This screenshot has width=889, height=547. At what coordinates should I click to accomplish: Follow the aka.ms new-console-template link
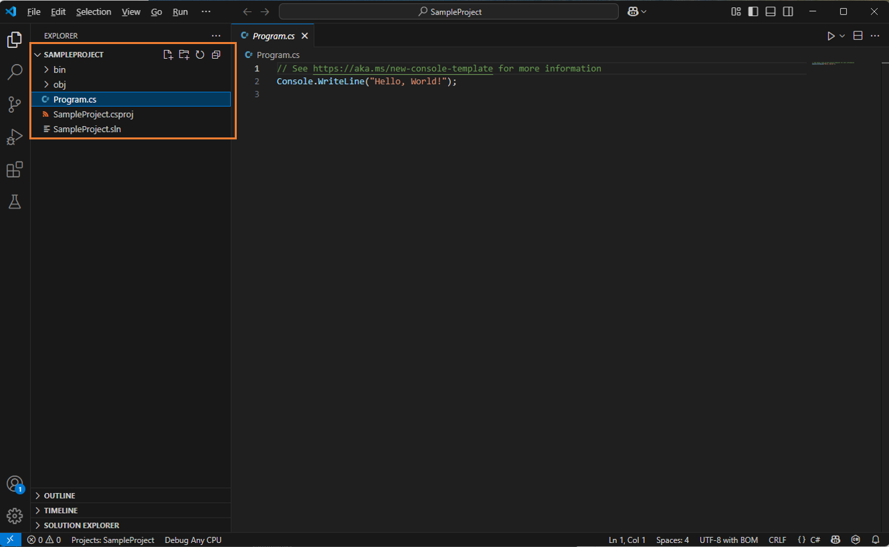tap(403, 69)
